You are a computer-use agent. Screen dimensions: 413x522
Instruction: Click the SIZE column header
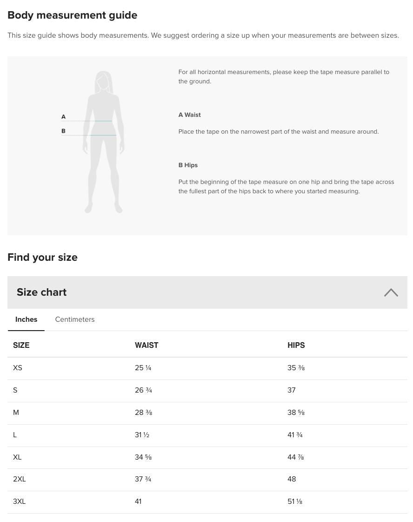pyautogui.click(x=21, y=345)
